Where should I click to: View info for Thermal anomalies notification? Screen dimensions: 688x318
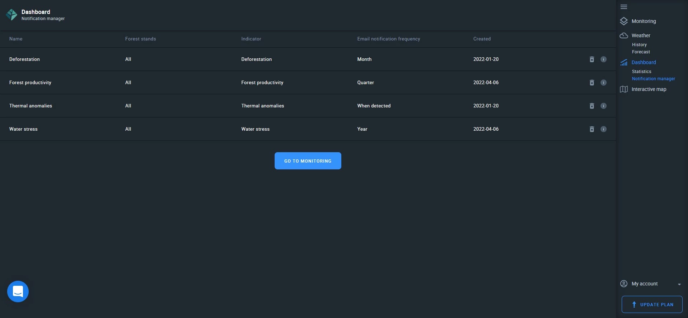coord(603,106)
